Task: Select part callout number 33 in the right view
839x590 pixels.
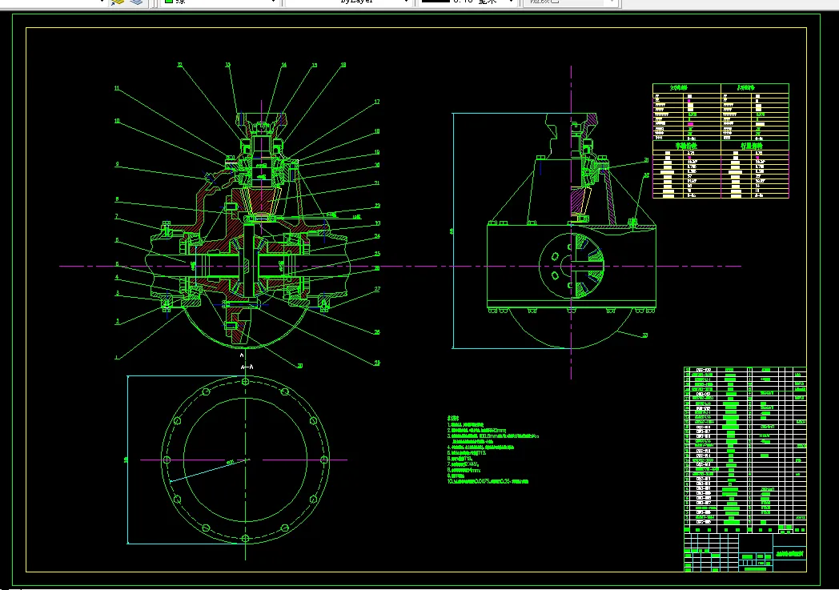Action: pyautogui.click(x=644, y=335)
